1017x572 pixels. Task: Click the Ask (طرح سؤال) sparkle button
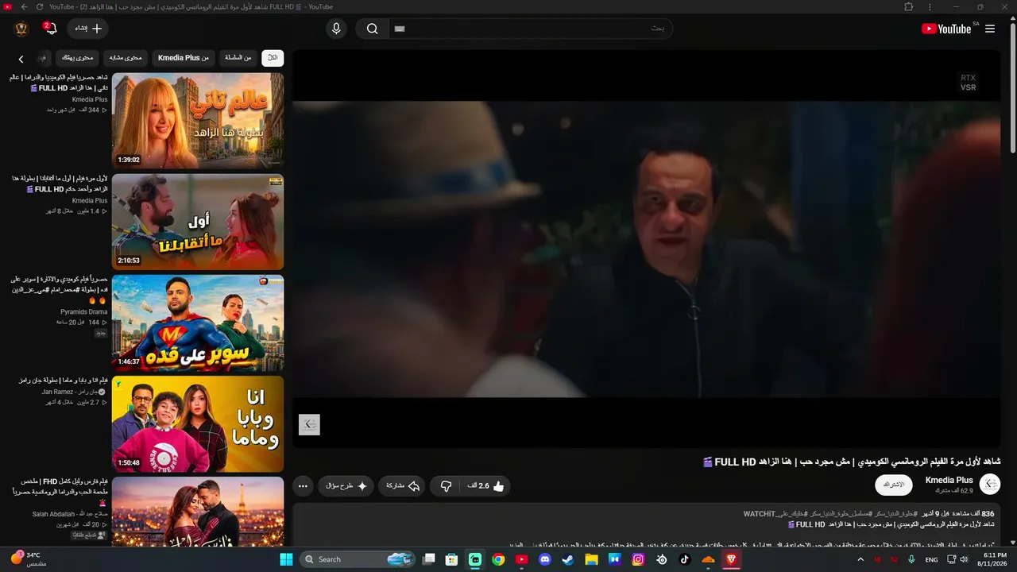click(x=346, y=485)
